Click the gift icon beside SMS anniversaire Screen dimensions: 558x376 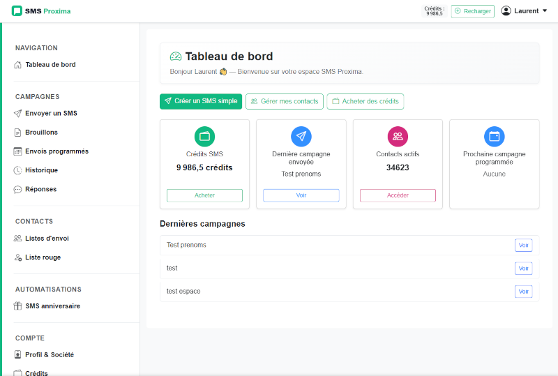tap(17, 306)
